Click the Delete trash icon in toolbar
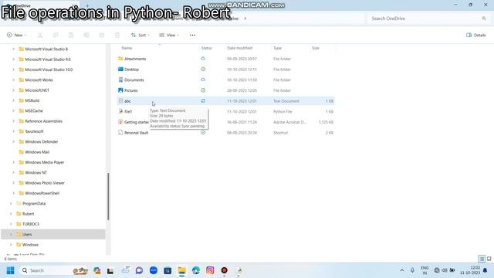 pyautogui.click(x=117, y=35)
